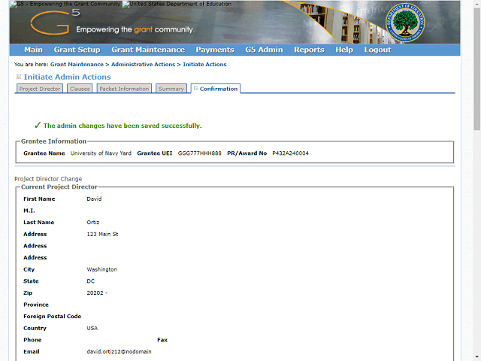Follow the Initiate Actions breadcrumb link

click(204, 65)
